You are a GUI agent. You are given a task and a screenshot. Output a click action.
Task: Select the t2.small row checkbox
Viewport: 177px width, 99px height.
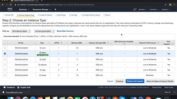pos(5,59)
